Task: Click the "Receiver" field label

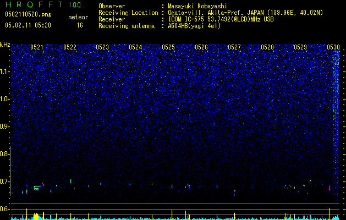Action: [x=112, y=19]
